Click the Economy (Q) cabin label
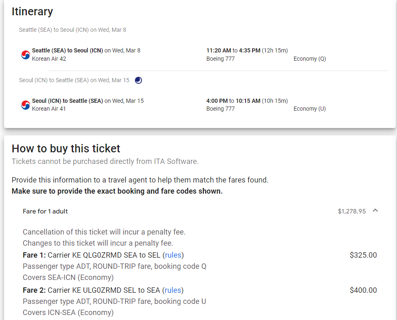This screenshot has width=397, height=320. (310, 59)
